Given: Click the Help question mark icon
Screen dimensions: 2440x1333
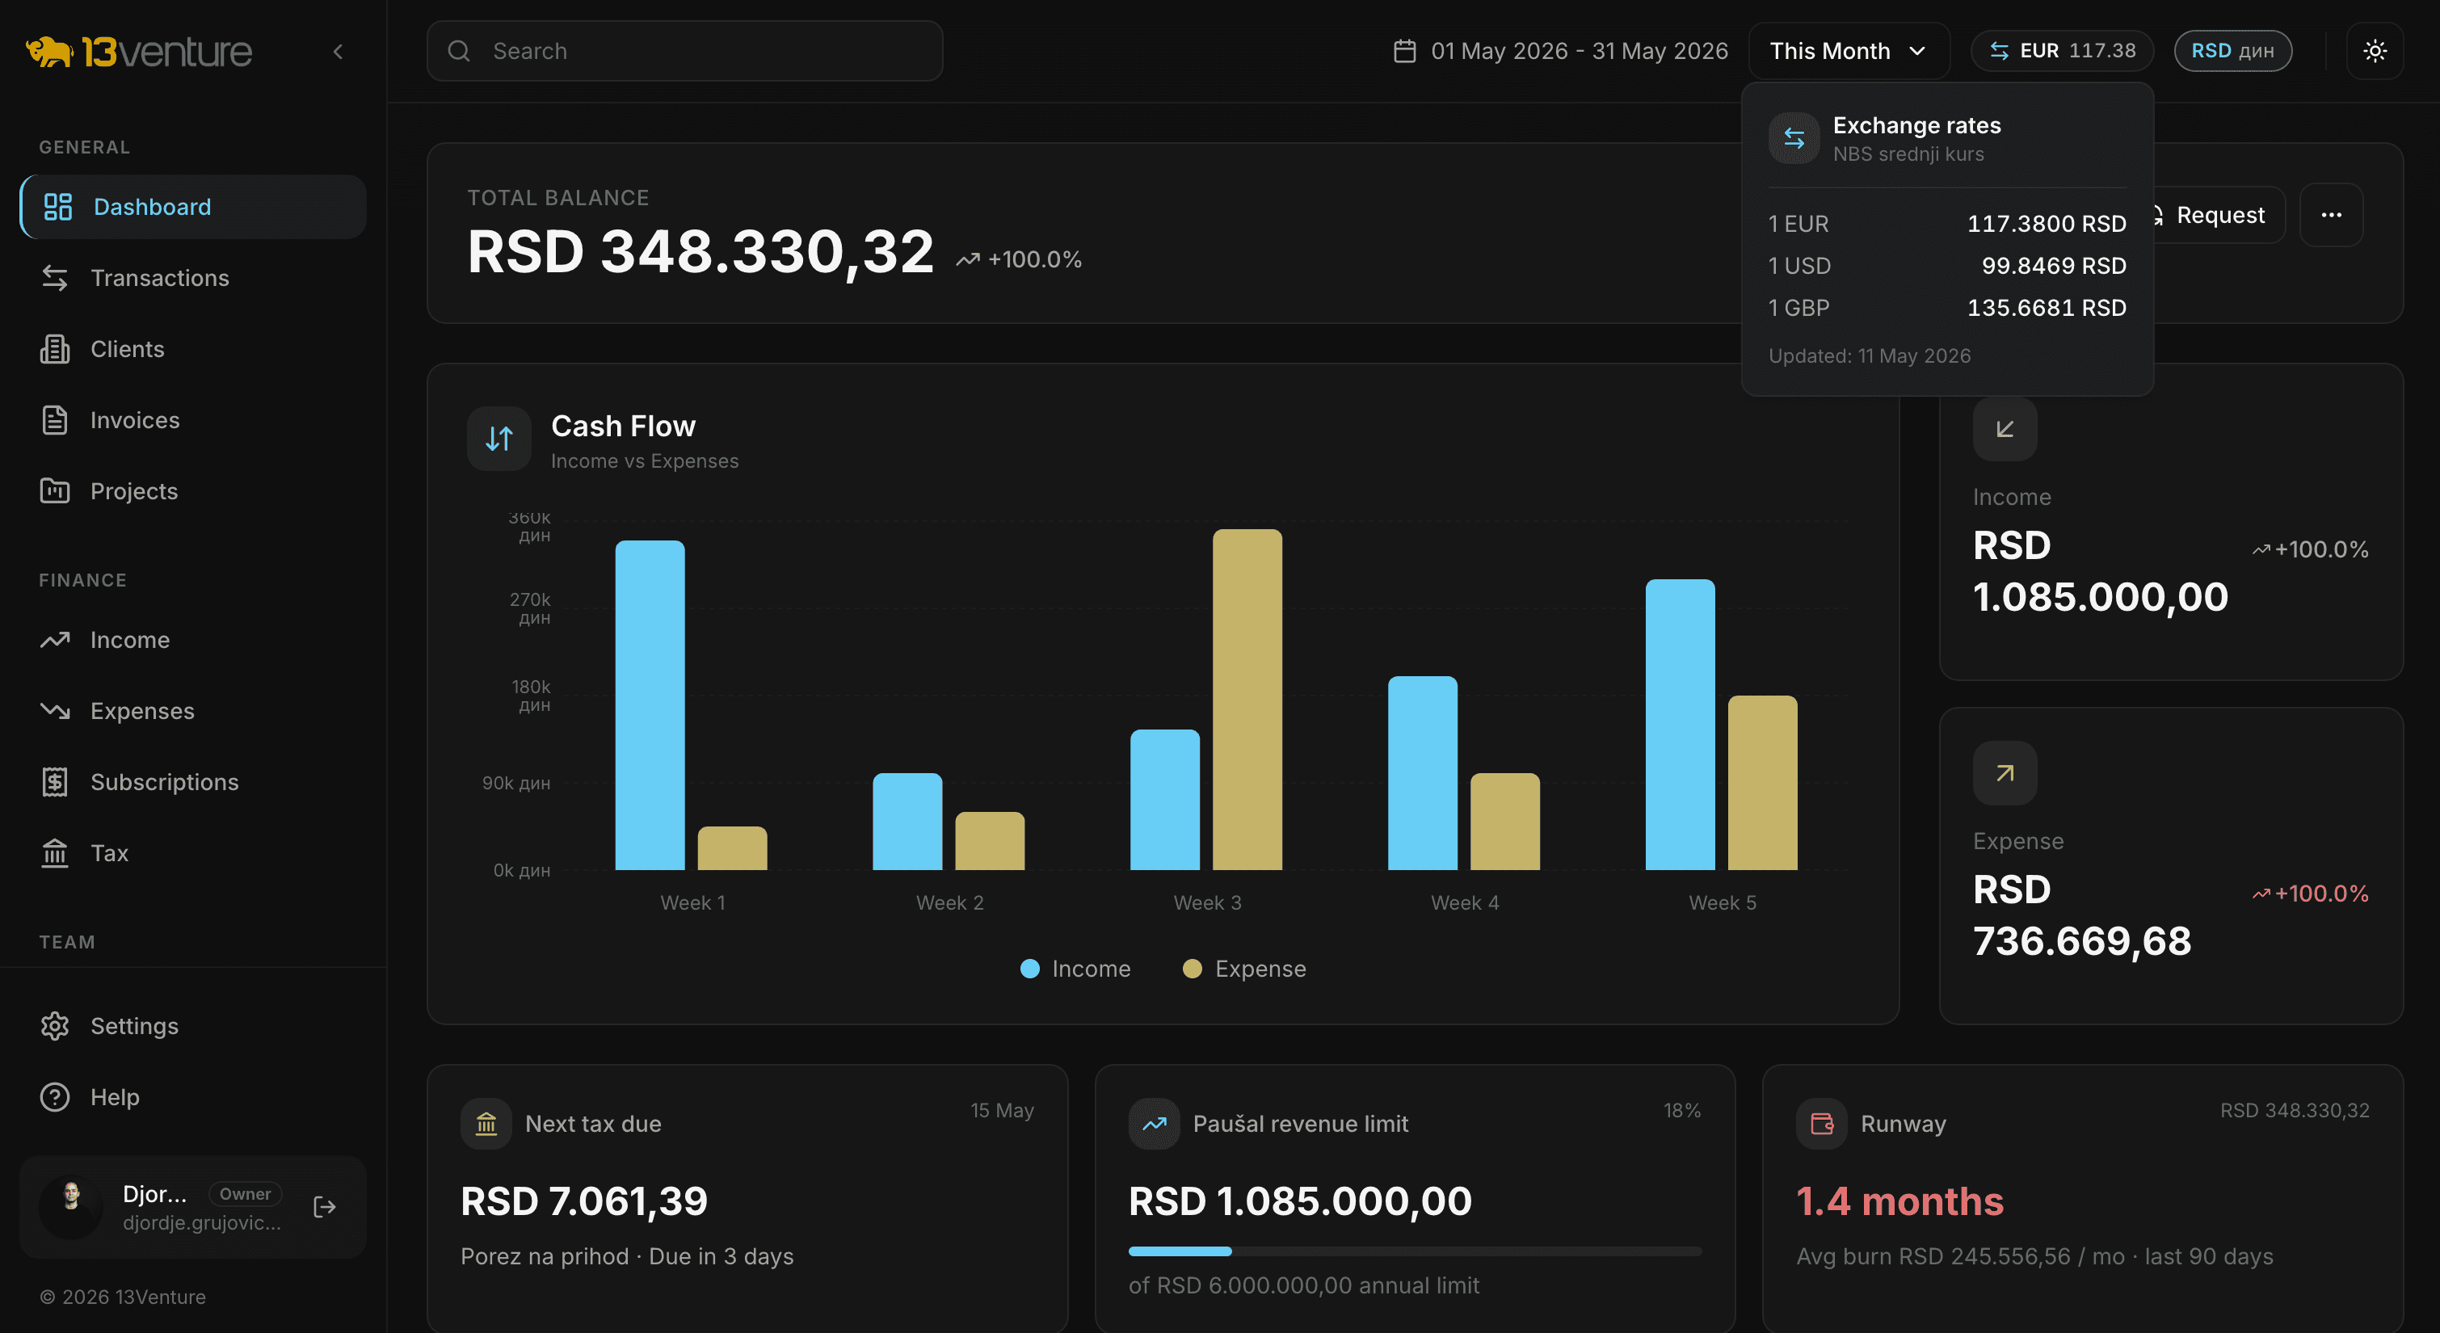Looking at the screenshot, I should [55, 1097].
